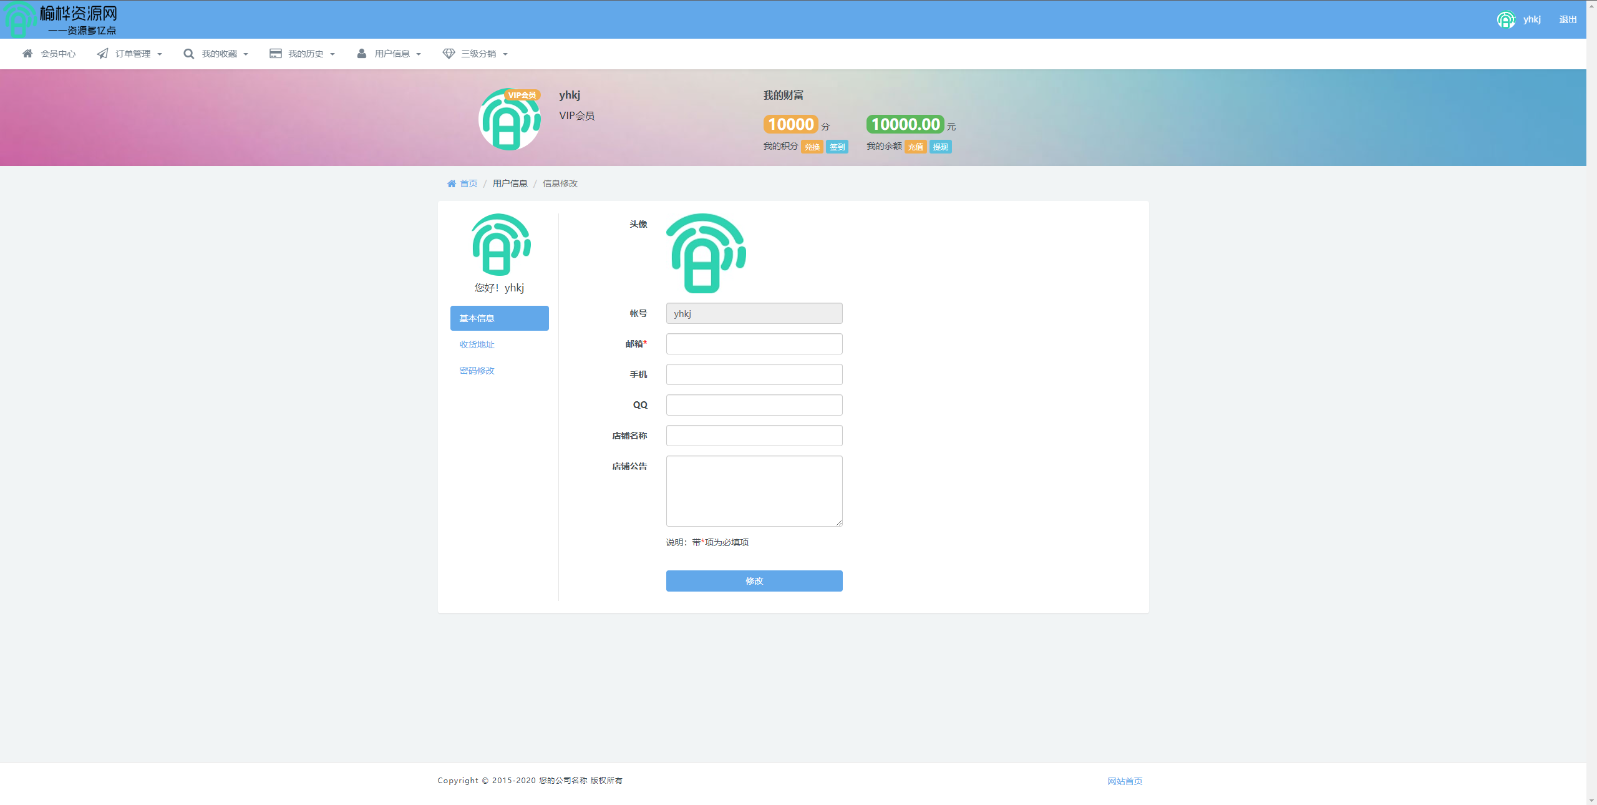Expand the 订单管理 dropdown arrow
Image resolution: width=1597 pixels, height=805 pixels.
(160, 54)
